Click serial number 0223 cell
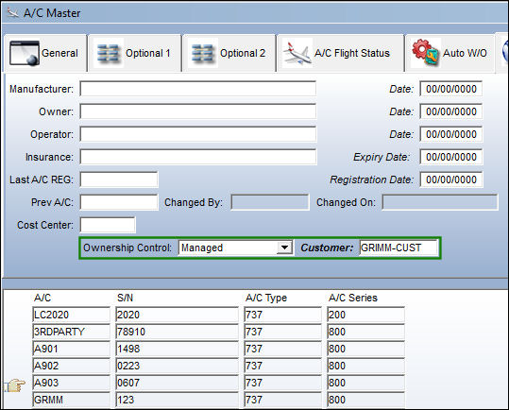This screenshot has width=509, height=410. coord(177,366)
